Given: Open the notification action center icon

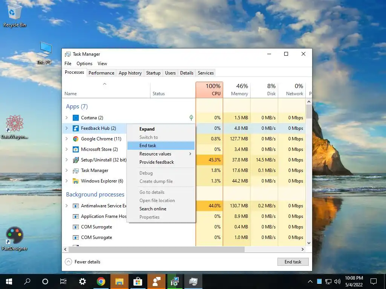Looking at the screenshot, I should 374,281.
